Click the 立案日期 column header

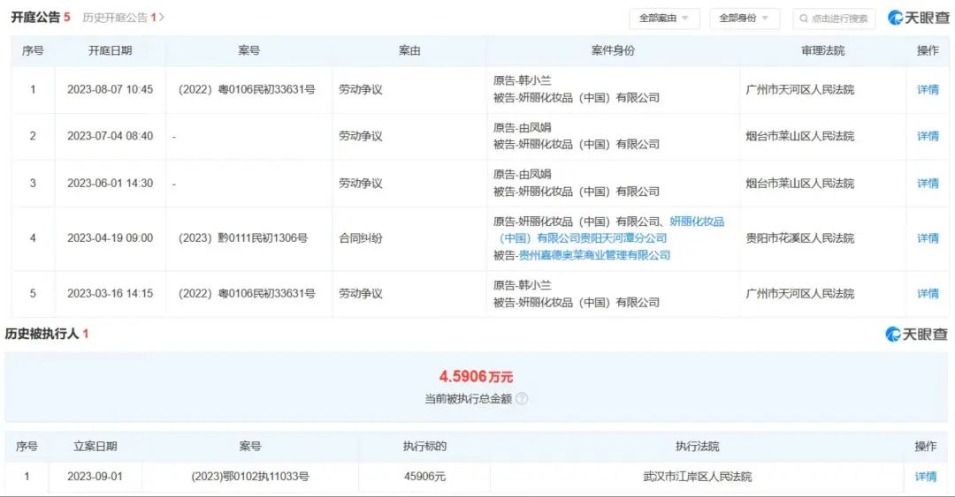click(x=95, y=447)
